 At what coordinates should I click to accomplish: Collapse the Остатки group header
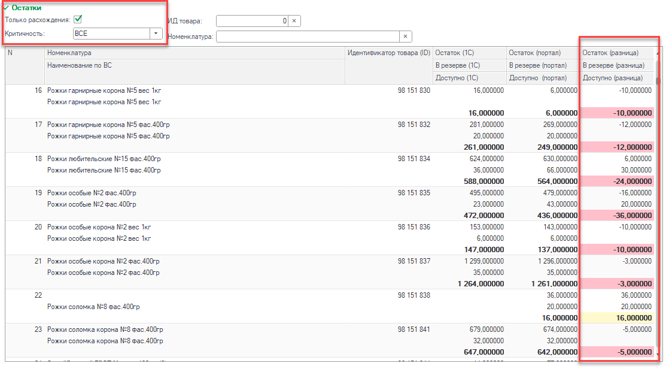[22, 8]
